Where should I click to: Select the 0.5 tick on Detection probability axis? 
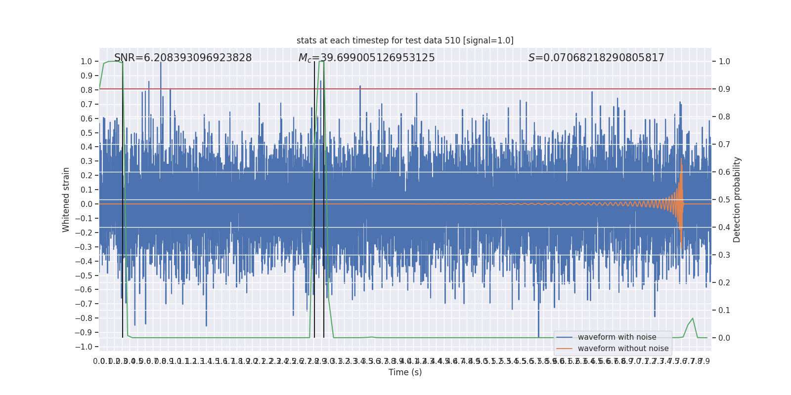pos(724,200)
